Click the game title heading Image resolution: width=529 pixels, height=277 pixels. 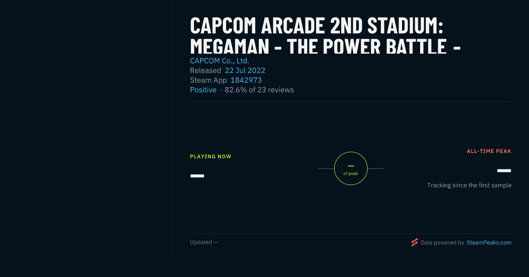[x=325, y=36]
